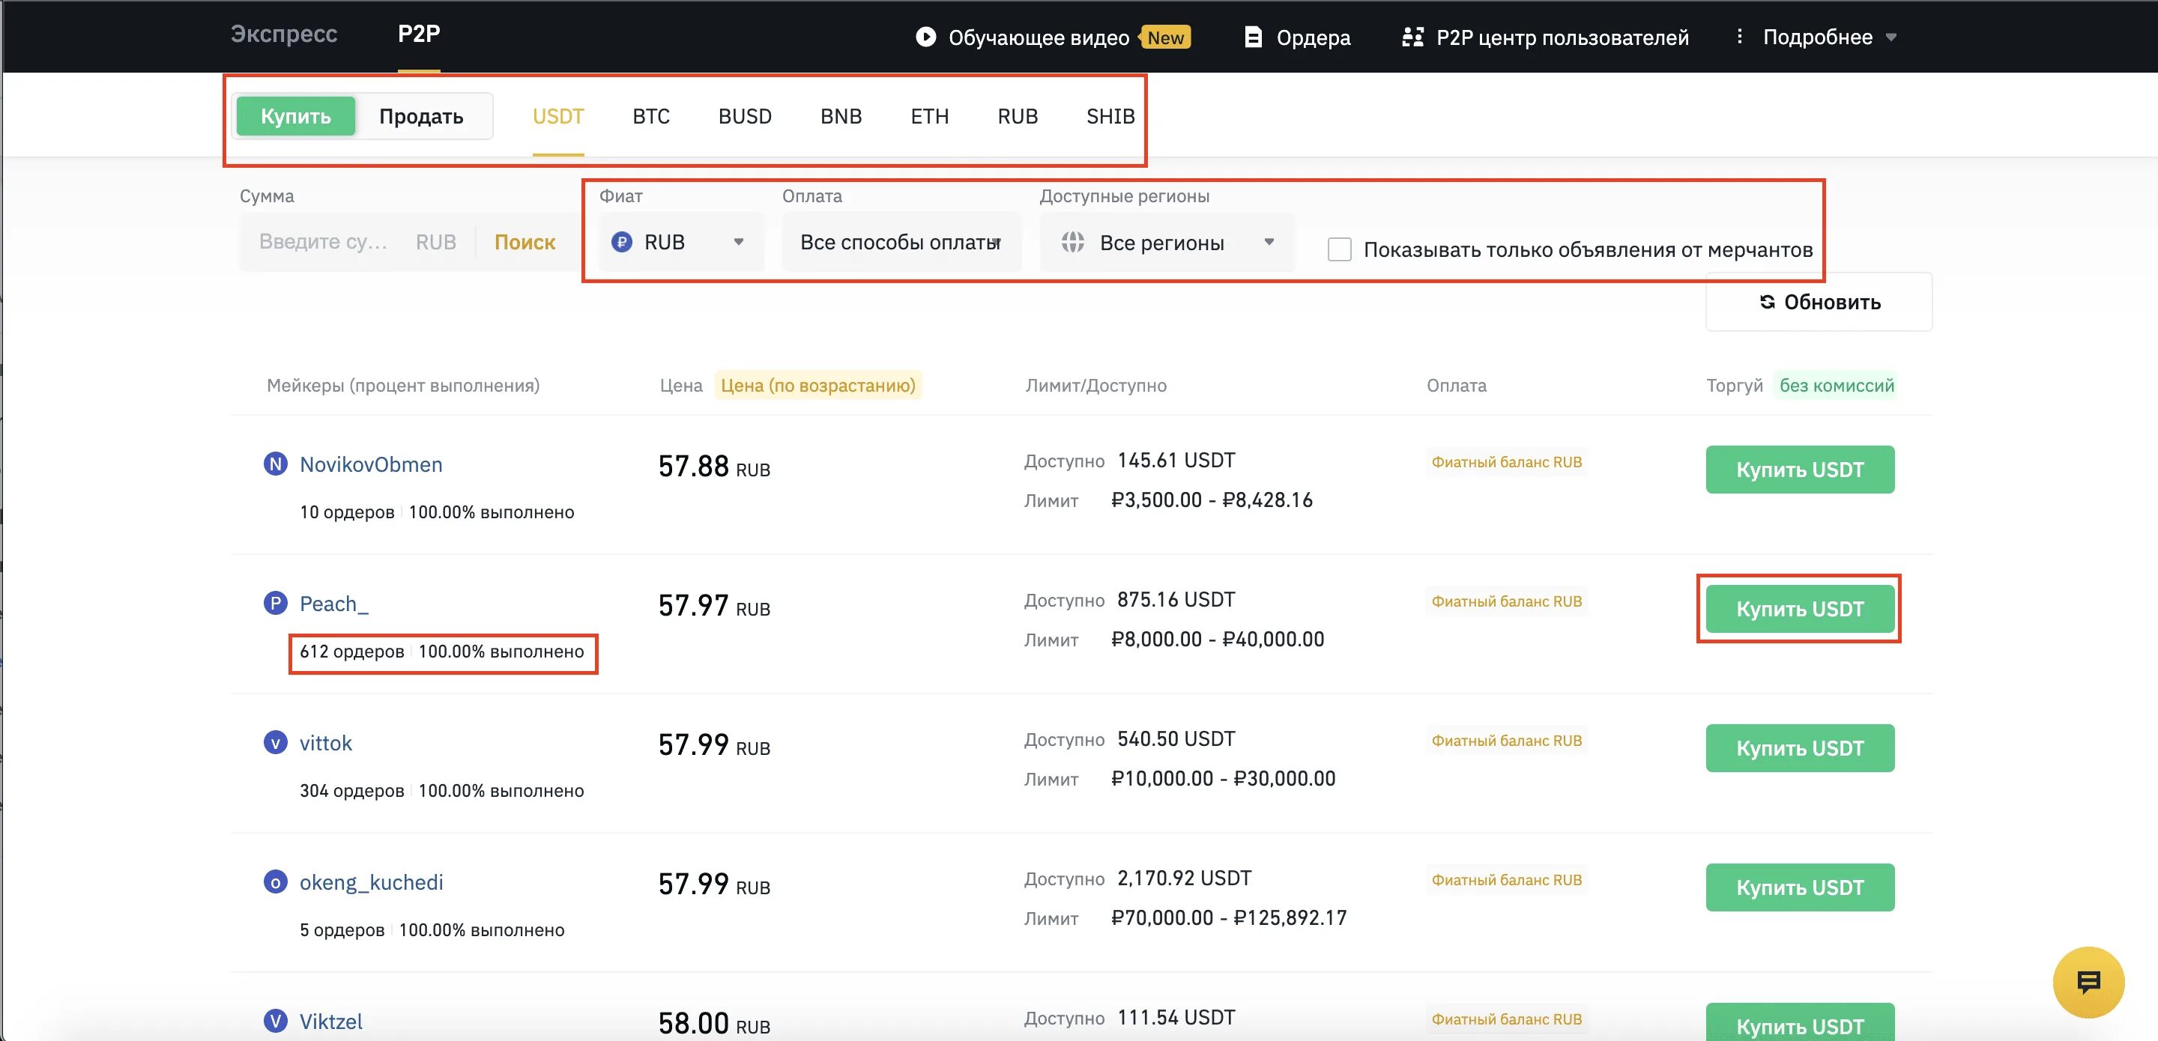This screenshot has height=1041, width=2158.
Task: Click Peach_ avatar icon
Action: click(x=276, y=603)
